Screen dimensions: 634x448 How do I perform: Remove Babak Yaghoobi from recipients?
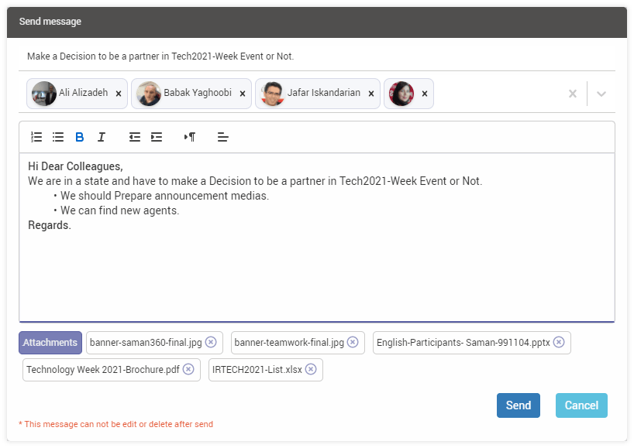pyautogui.click(x=243, y=94)
